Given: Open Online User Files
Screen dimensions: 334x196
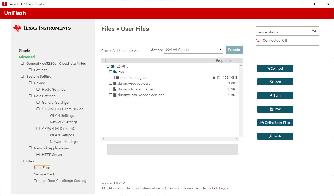Looking at the screenshot, I should pyautogui.click(x=275, y=123).
